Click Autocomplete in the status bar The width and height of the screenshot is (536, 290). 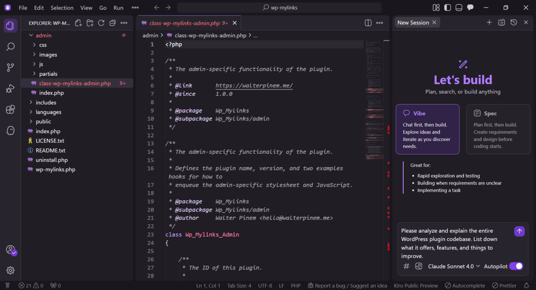pos(465,286)
